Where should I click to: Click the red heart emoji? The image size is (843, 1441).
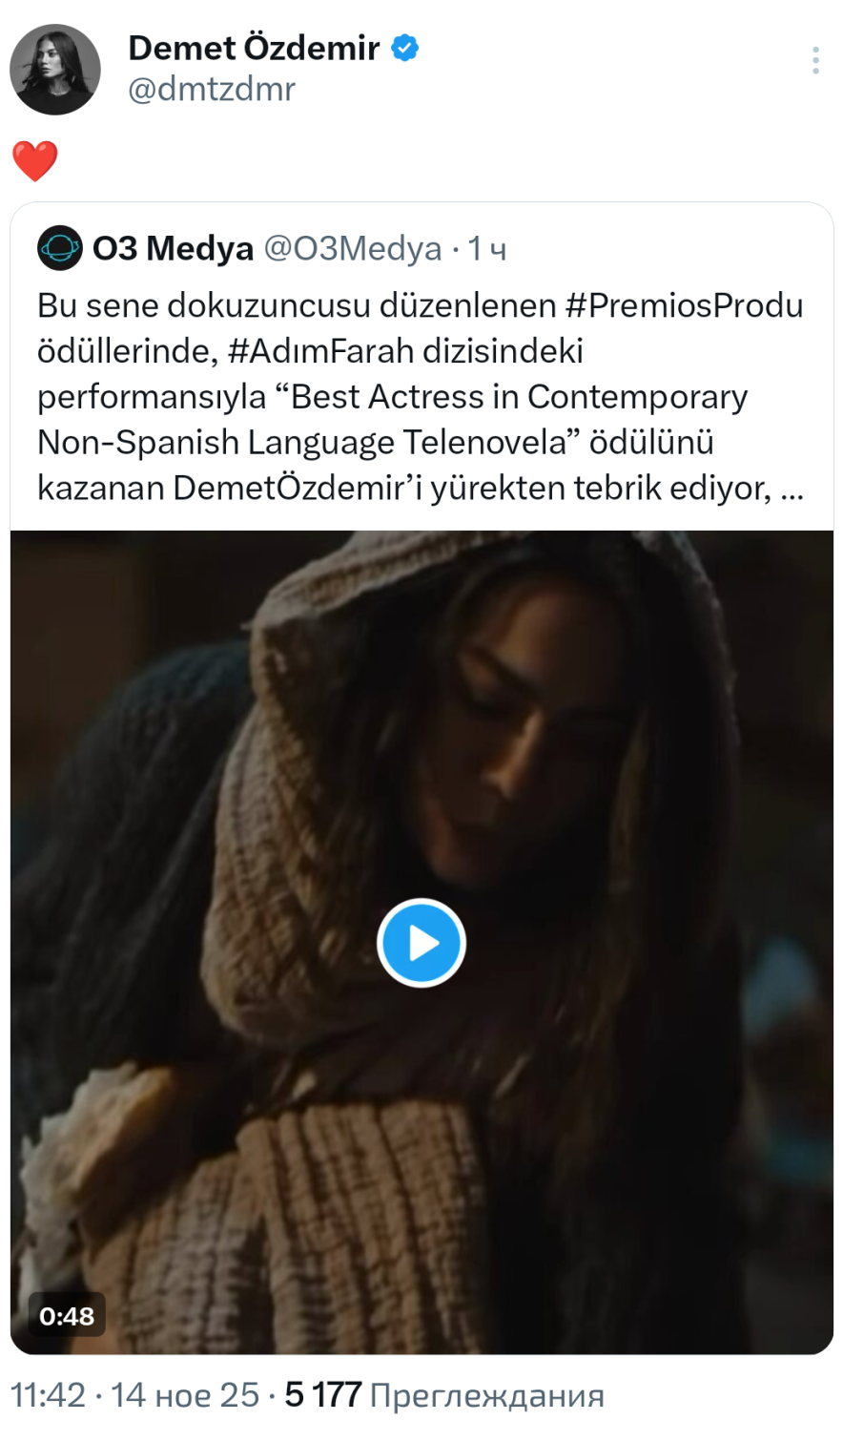35,160
